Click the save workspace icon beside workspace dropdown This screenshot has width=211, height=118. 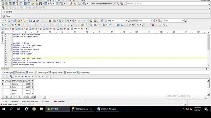coord(118,4)
